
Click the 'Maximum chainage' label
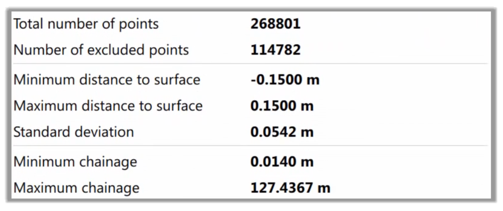coord(77,188)
